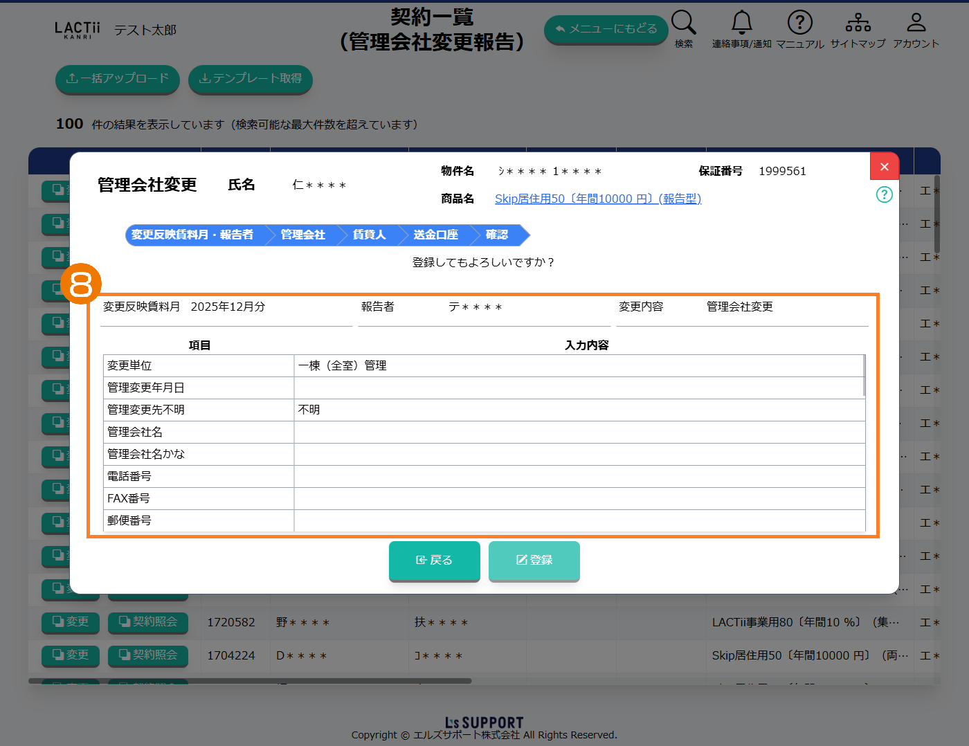This screenshot has height=746, width=969.
Task: Close the dialog with red X button
Action: click(x=884, y=167)
